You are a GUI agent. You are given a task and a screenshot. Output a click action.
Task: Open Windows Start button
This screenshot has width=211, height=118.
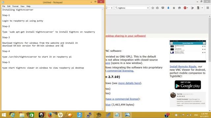tap(4, 115)
